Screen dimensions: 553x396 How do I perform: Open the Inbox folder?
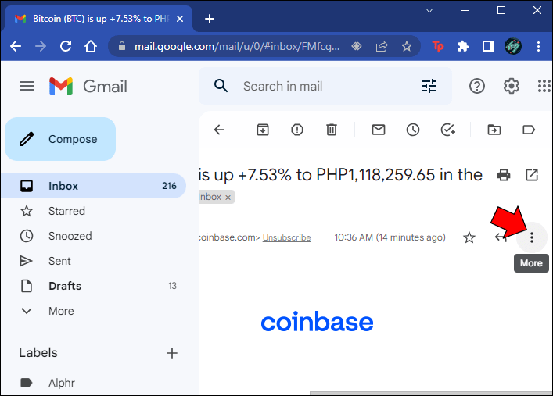(94, 186)
